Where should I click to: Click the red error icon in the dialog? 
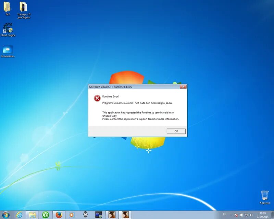tap(97, 98)
